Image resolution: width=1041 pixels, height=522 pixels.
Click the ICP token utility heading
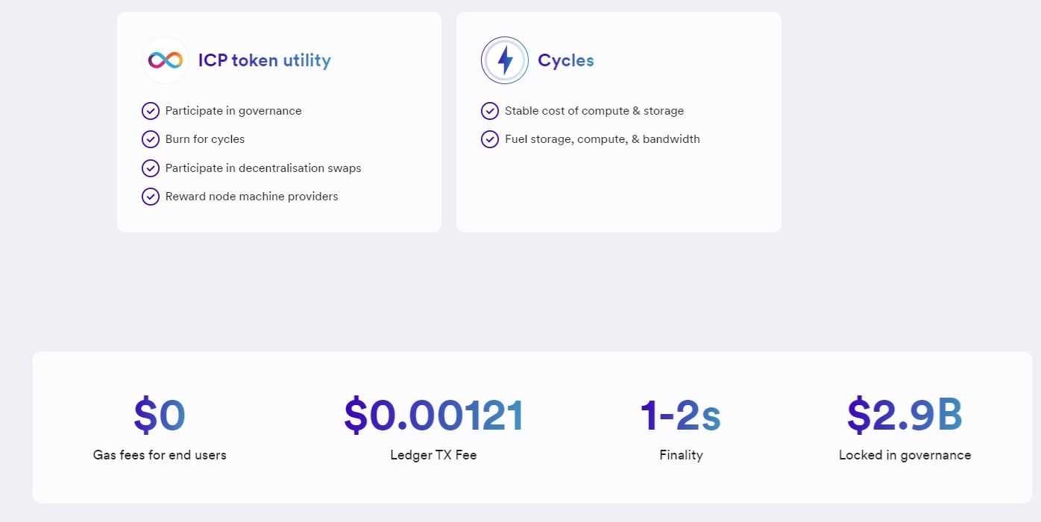pos(264,60)
